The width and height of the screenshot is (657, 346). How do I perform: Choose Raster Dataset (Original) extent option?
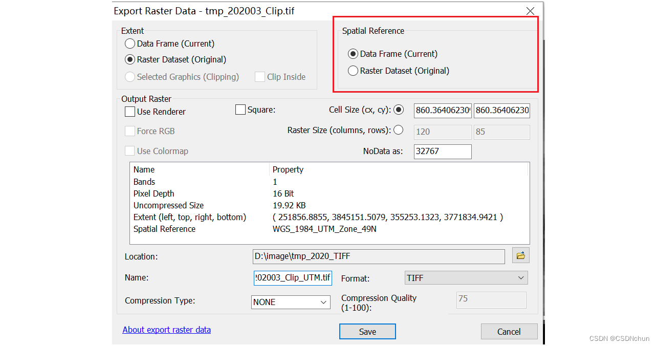[x=130, y=59]
